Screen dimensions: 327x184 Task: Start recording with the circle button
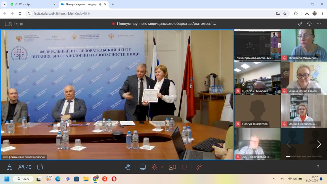tap(184, 167)
